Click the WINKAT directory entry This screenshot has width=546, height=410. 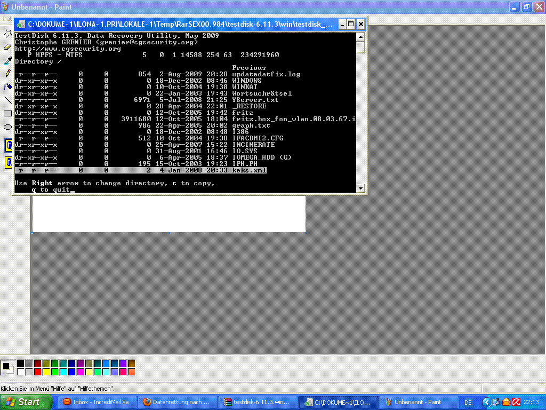coord(245,87)
